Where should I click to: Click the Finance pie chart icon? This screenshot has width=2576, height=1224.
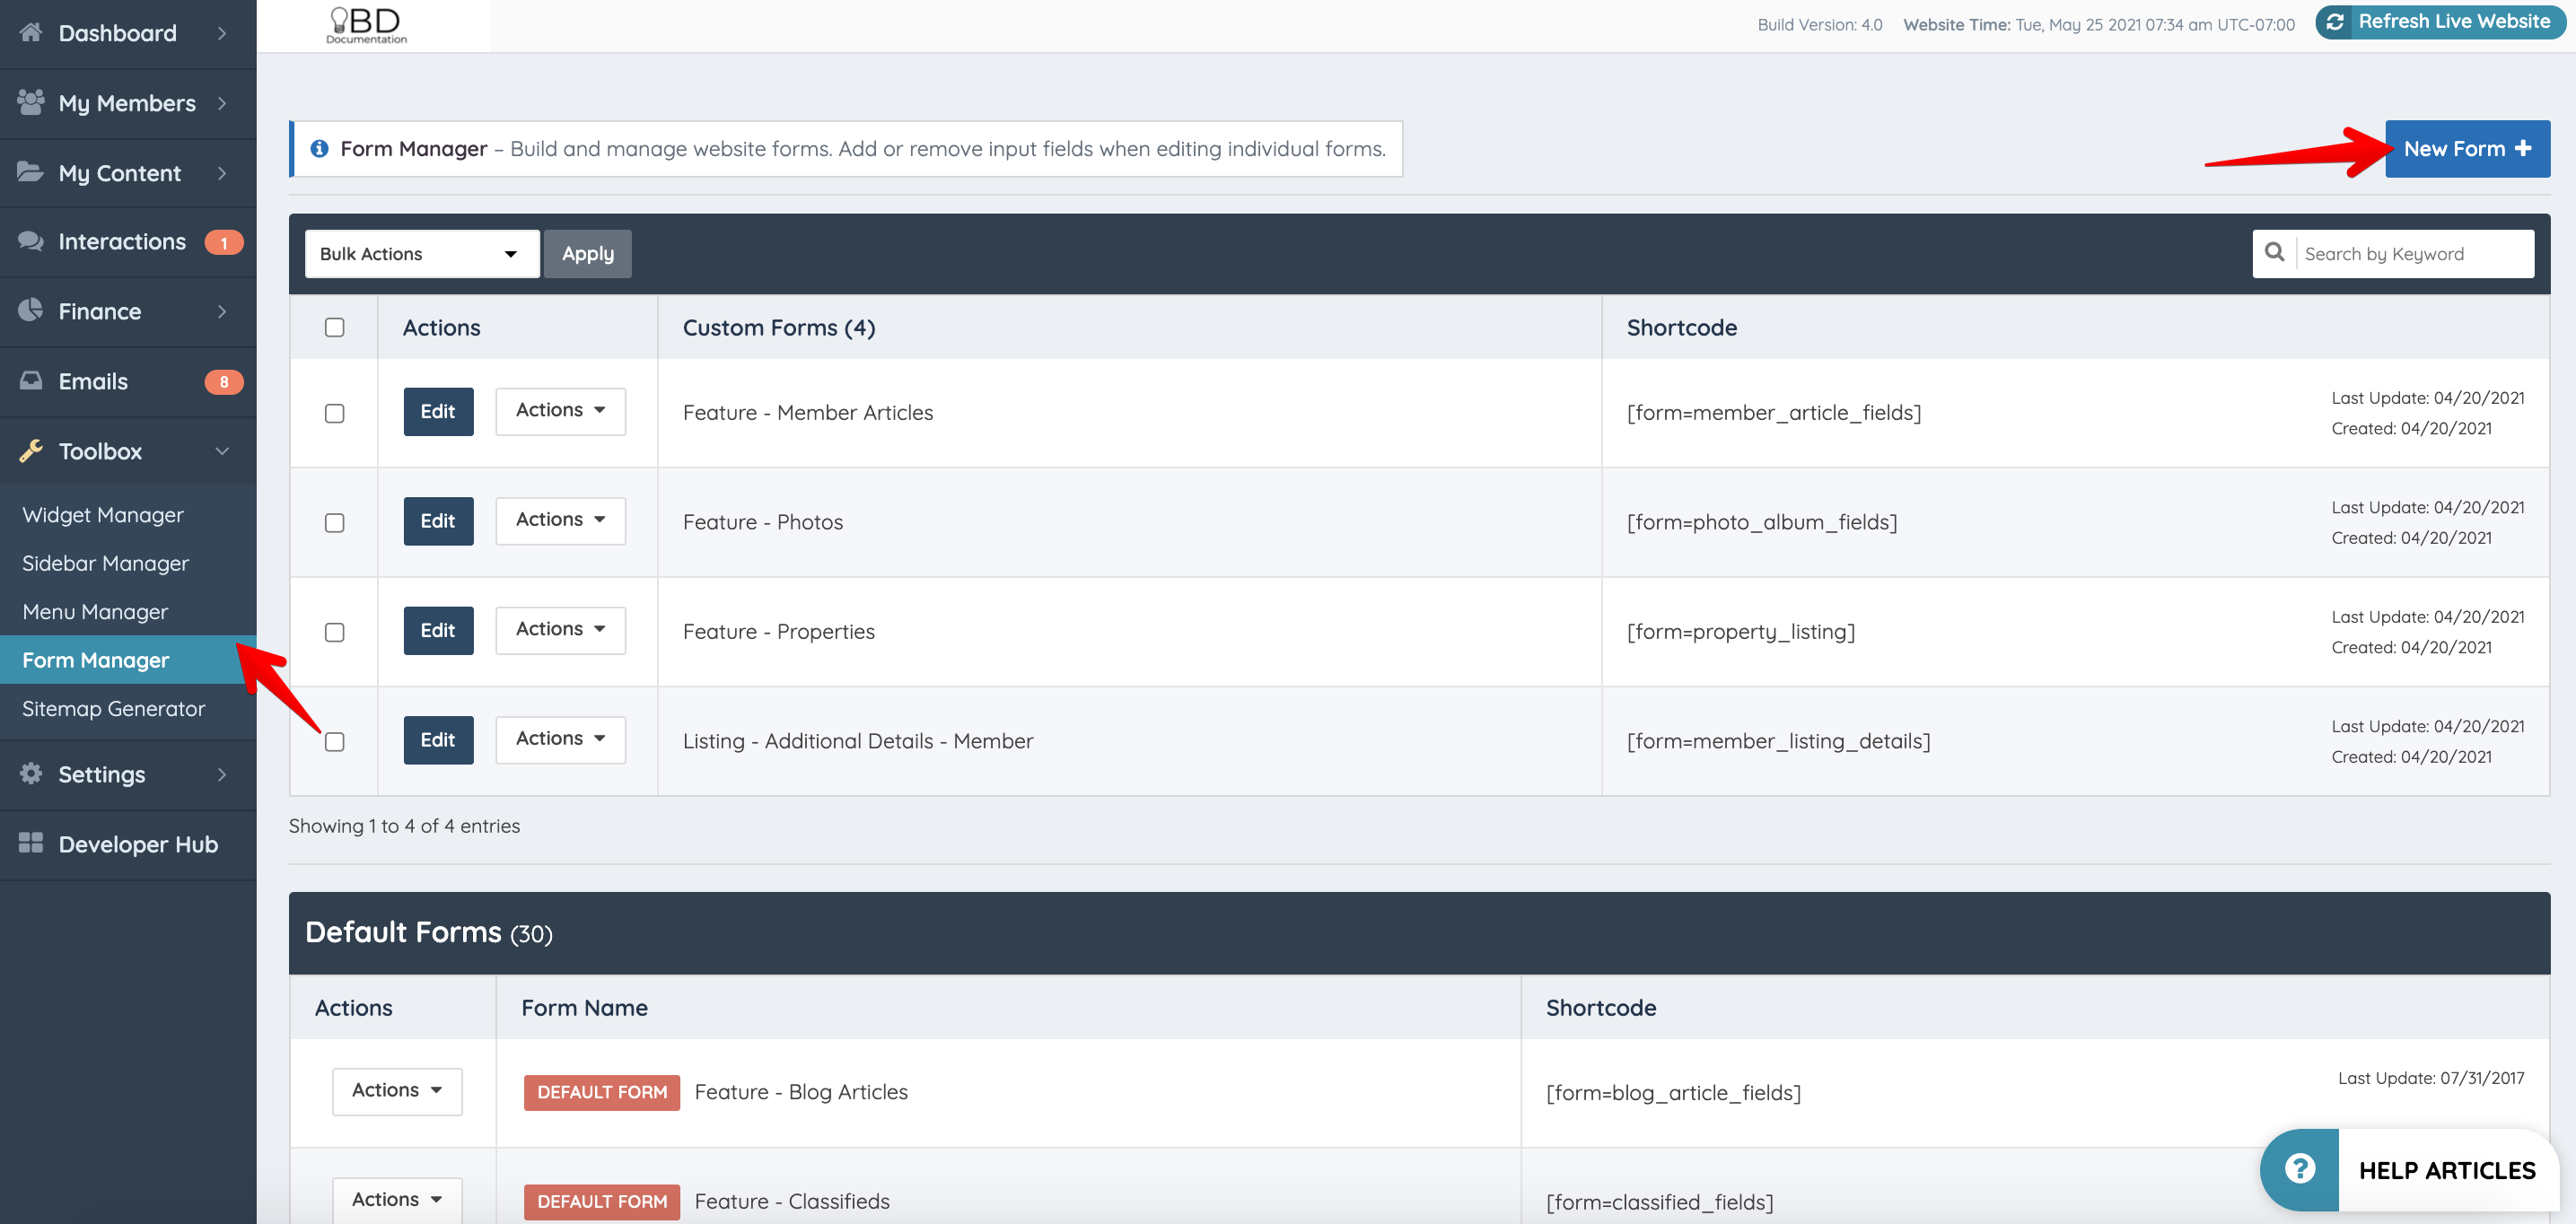30,311
